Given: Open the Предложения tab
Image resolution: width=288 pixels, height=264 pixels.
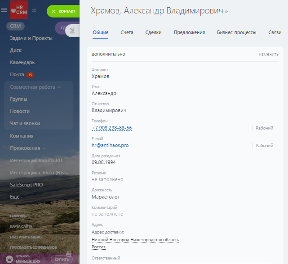Looking at the screenshot, I should click(189, 32).
